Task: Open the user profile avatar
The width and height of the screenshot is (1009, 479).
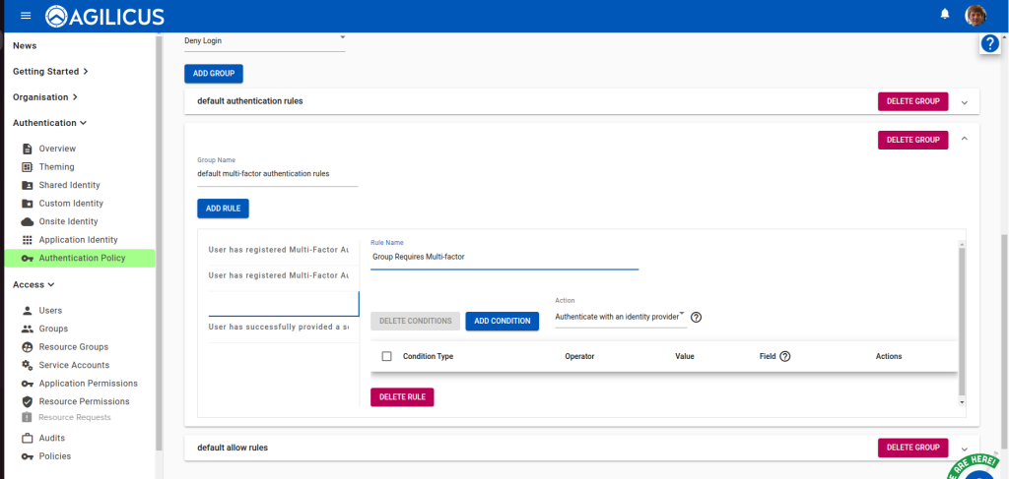Action: point(975,15)
